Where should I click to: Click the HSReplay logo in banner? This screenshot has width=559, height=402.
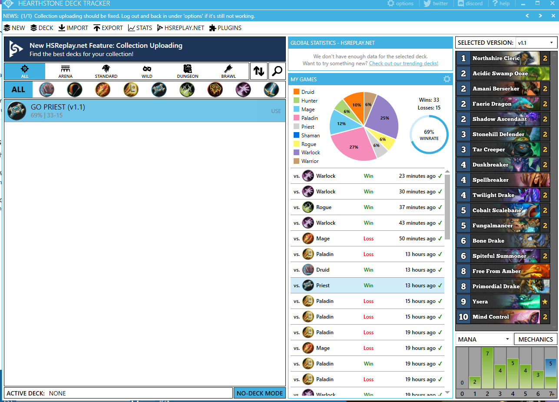point(16,49)
